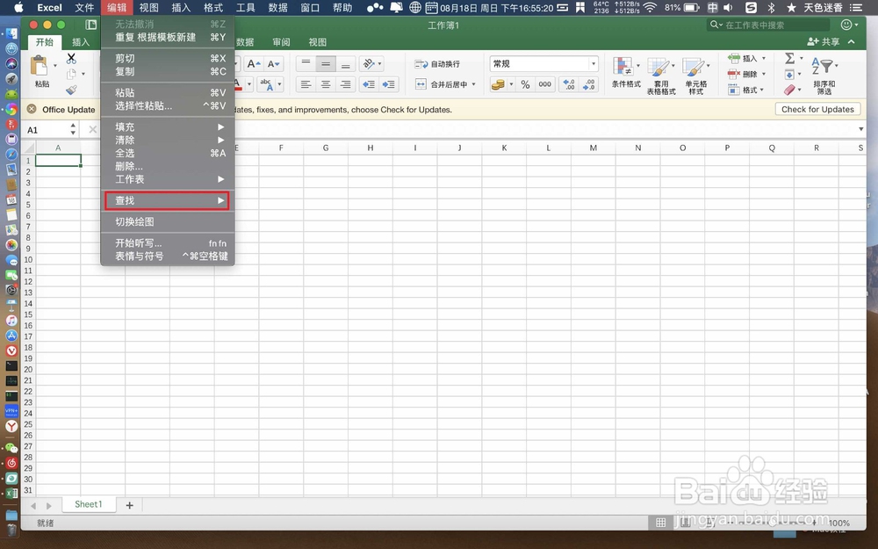
Task: Select row 10 header
Action: (28, 260)
